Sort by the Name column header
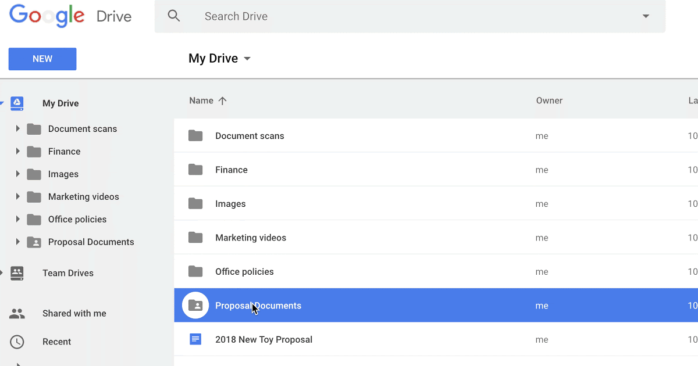Image resolution: width=698 pixels, height=366 pixels. click(201, 101)
